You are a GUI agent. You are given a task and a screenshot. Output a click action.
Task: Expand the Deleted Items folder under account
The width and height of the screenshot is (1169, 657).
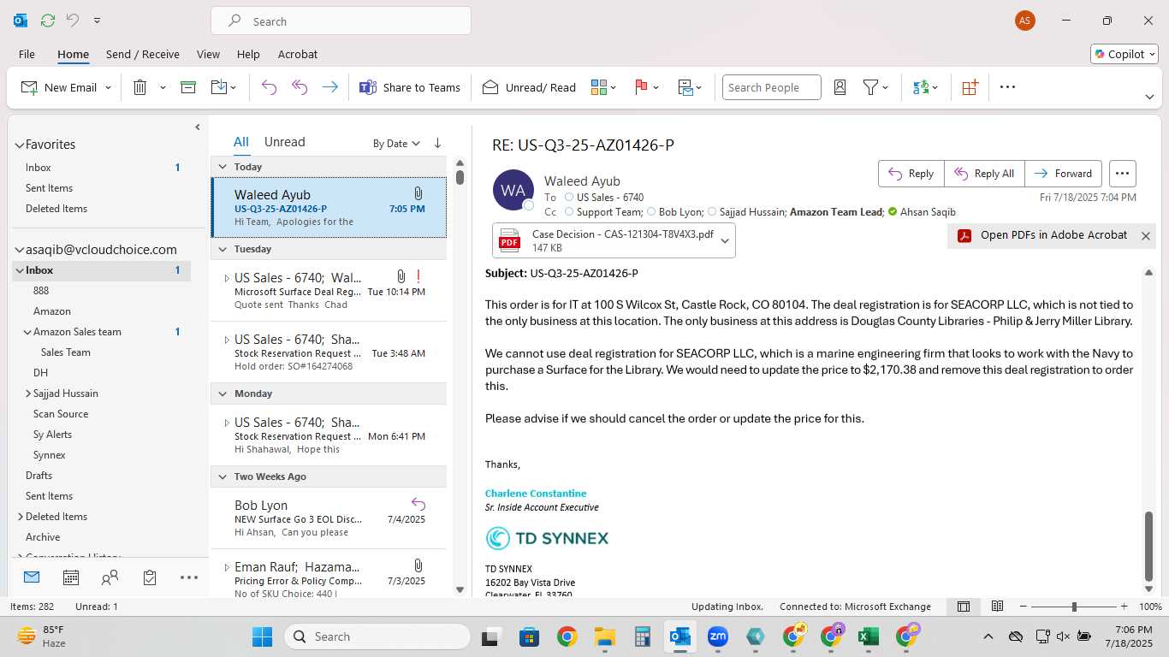21,517
